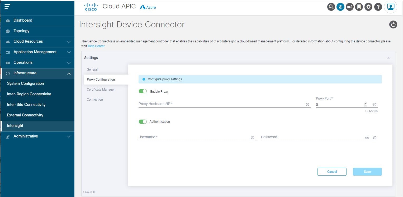403x197 pixels.
Task: Select the Proxy Configuration tab
Action: click(106, 80)
